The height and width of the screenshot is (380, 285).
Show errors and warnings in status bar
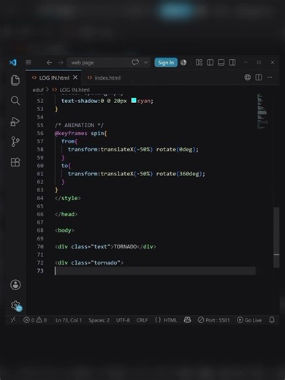(x=35, y=320)
